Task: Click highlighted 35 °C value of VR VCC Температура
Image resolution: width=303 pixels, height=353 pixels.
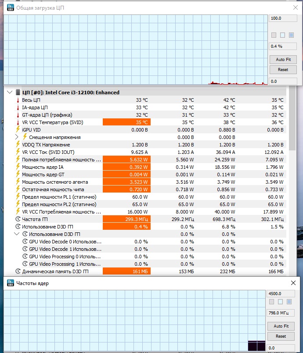Action: (x=127, y=122)
